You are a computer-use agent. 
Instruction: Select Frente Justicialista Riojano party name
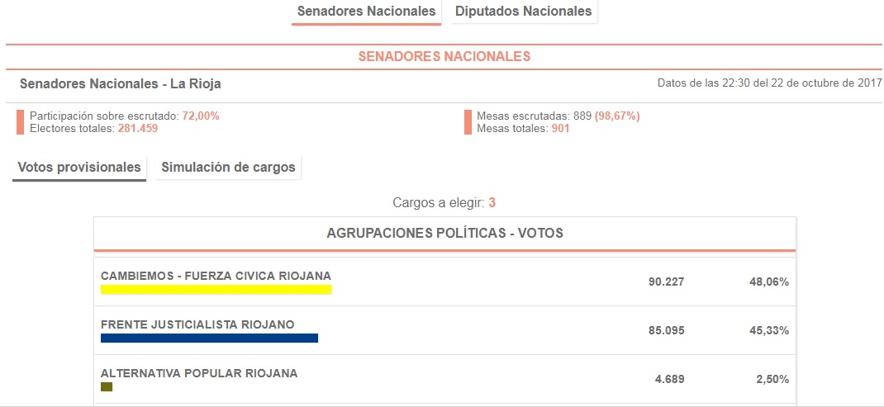point(197,324)
